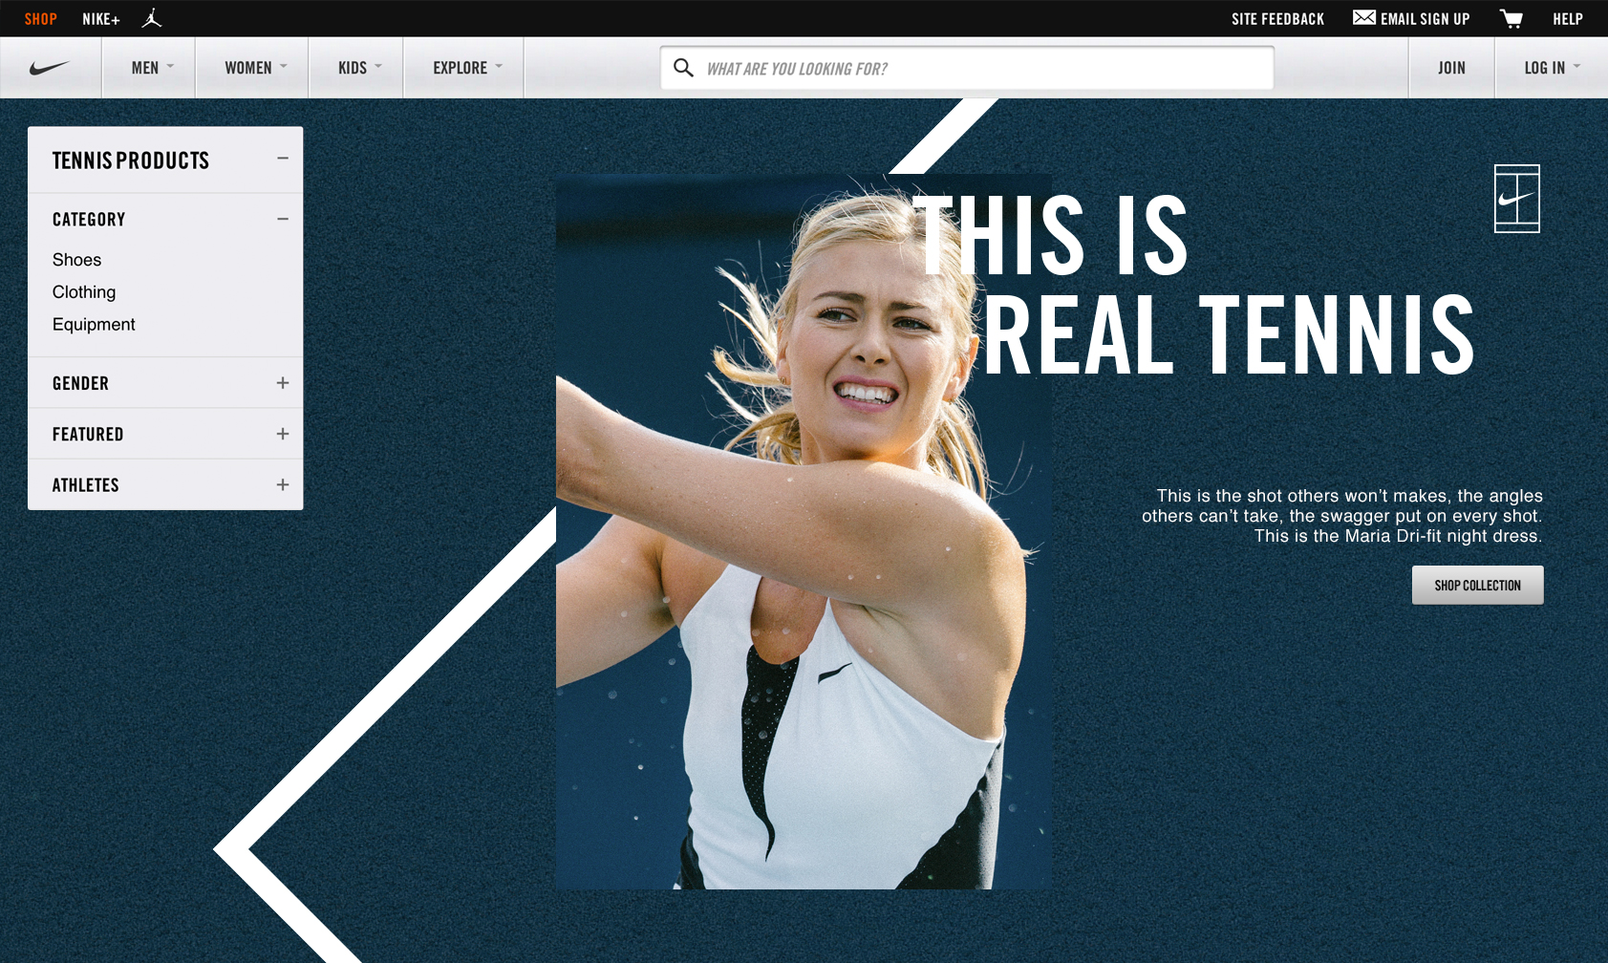Open the Jordan Jumpman brand icon
Screen dimensions: 1608x963
[x=152, y=18]
